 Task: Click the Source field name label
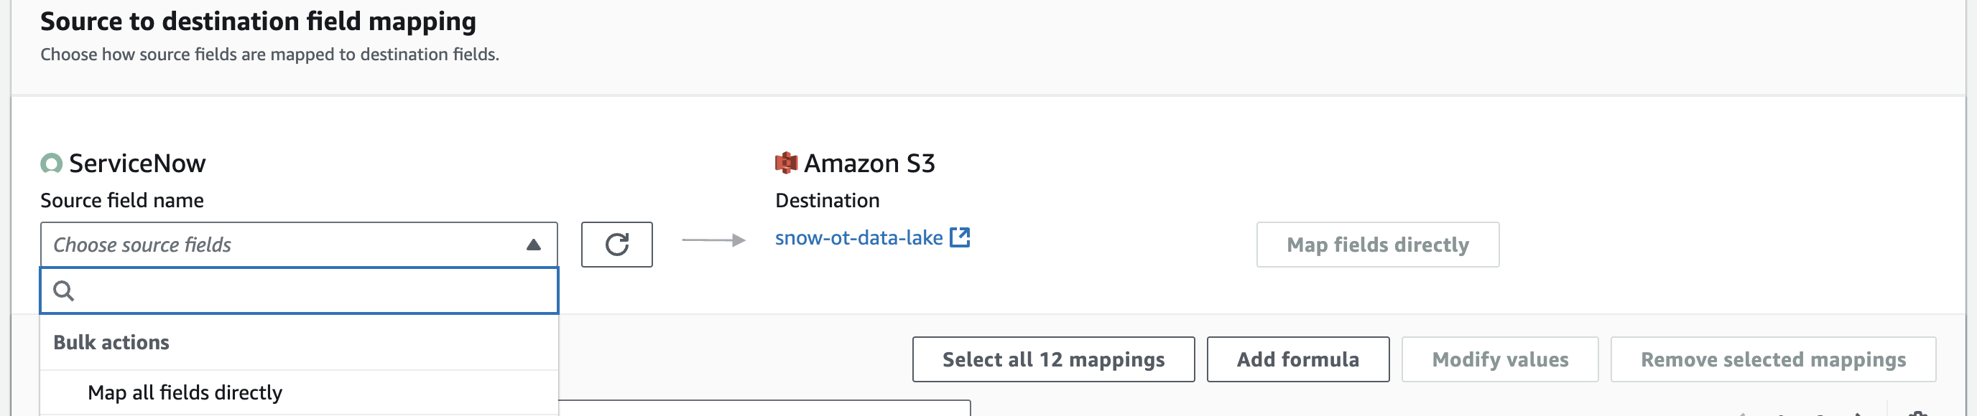[122, 201]
